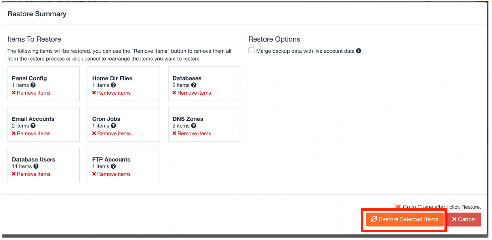Click help icon next to Panel Config items
The width and height of the screenshot is (492, 240).
tap(33, 85)
